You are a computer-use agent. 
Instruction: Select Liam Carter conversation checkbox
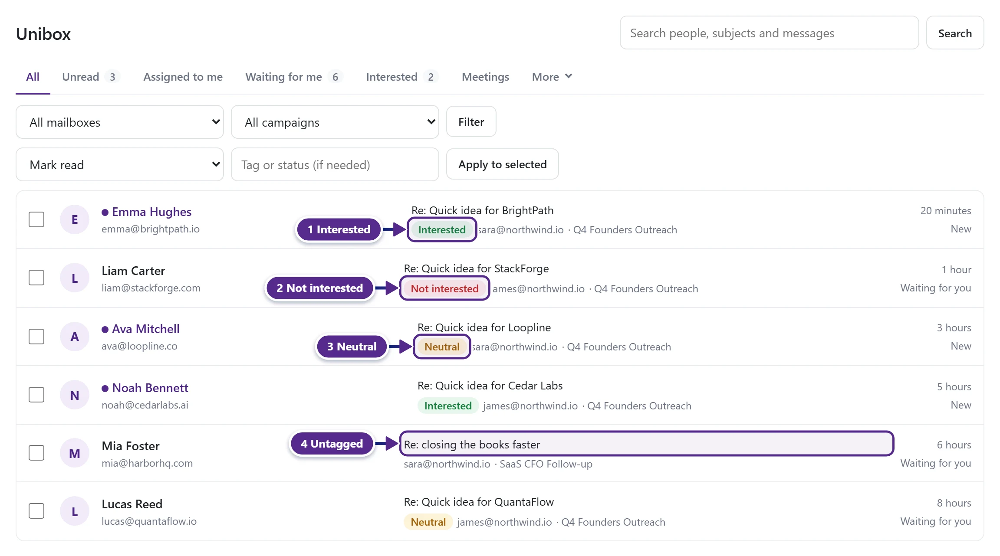[36, 278]
